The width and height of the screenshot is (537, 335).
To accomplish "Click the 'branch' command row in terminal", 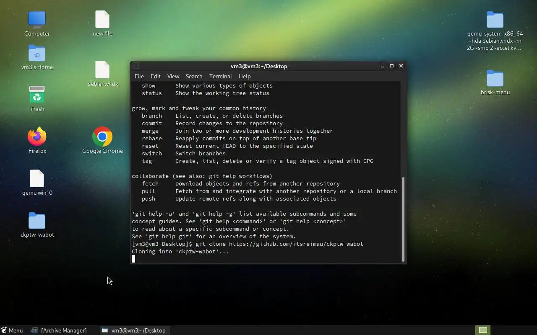I will coord(212,116).
